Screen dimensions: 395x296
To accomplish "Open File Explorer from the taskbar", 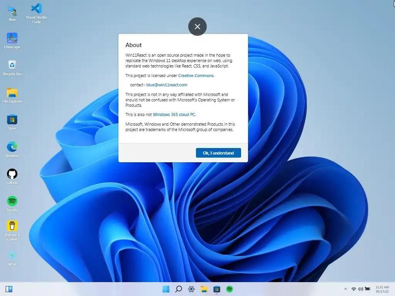I will pos(204,289).
